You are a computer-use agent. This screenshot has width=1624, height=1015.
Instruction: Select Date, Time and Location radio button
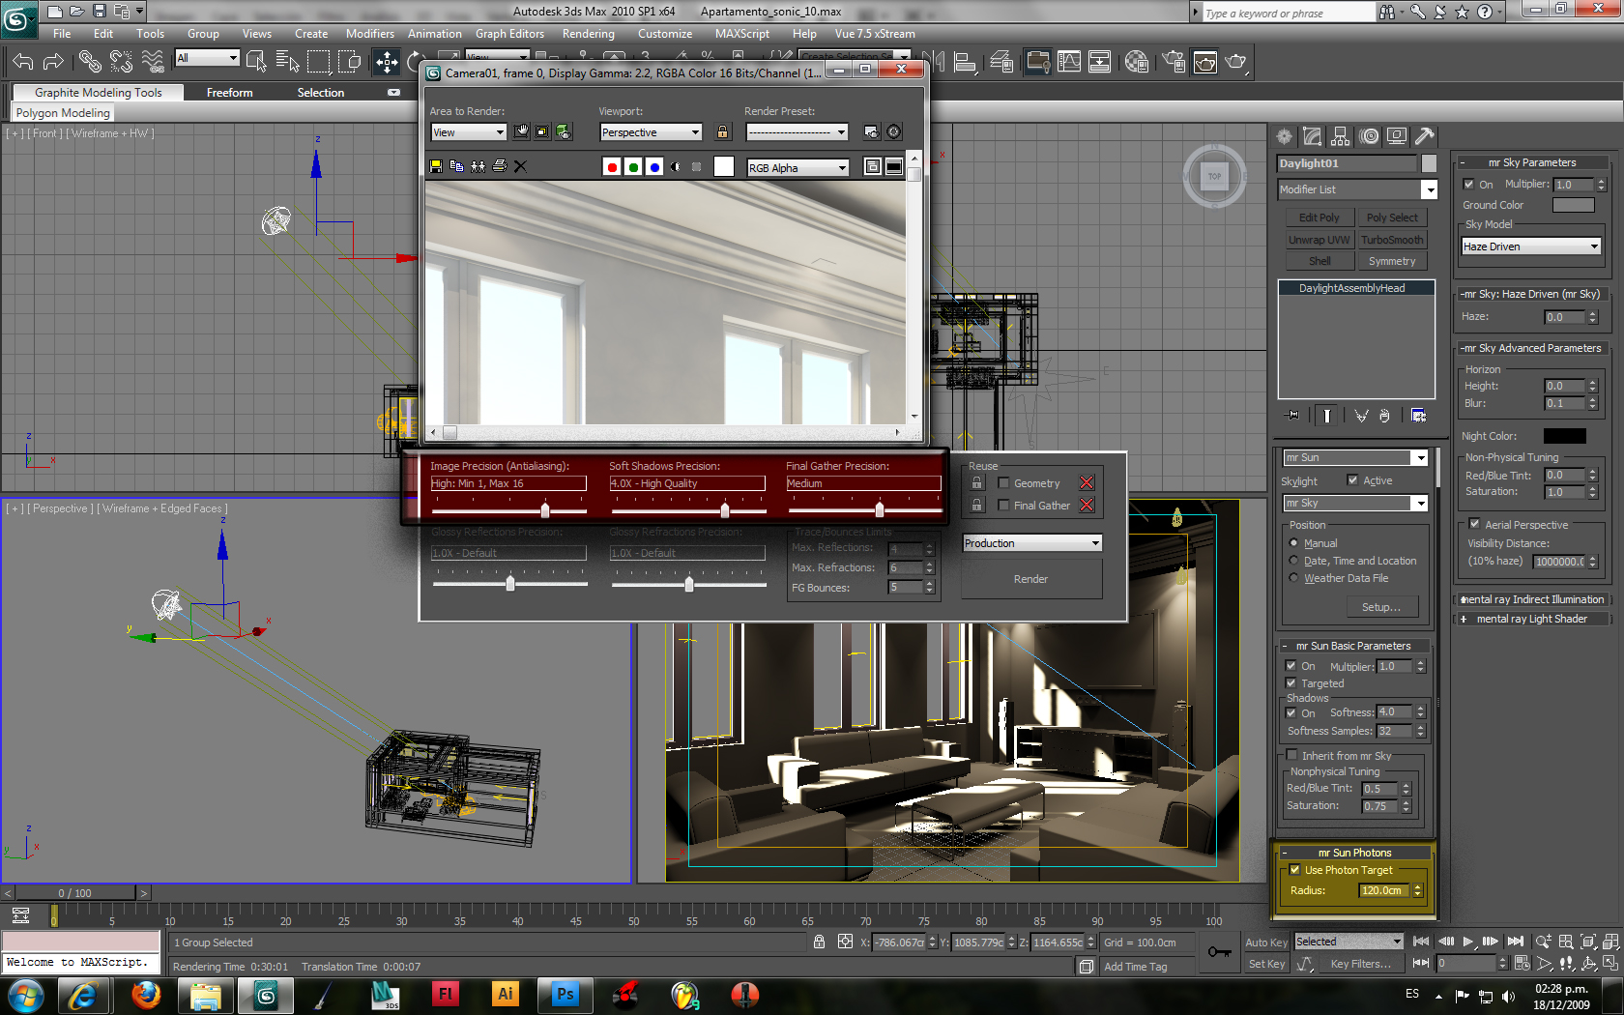(x=1294, y=561)
